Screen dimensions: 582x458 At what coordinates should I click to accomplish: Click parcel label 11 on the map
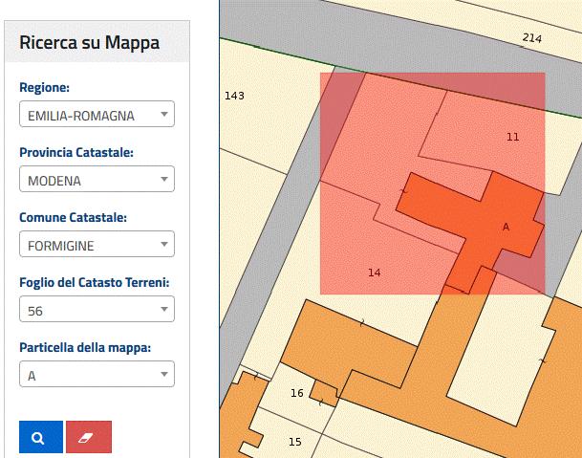tap(513, 137)
